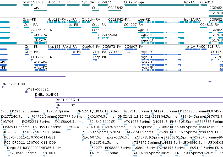Click the DME1-018M02 BAC label
The width and height of the screenshot is (223, 157).
pyautogui.click(x=68, y=105)
